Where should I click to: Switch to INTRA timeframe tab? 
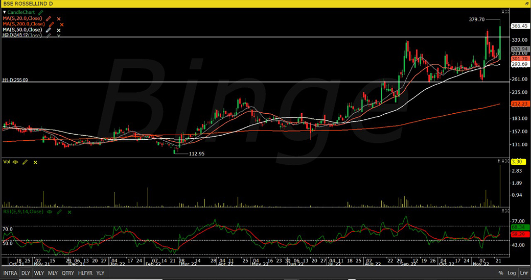point(10,273)
